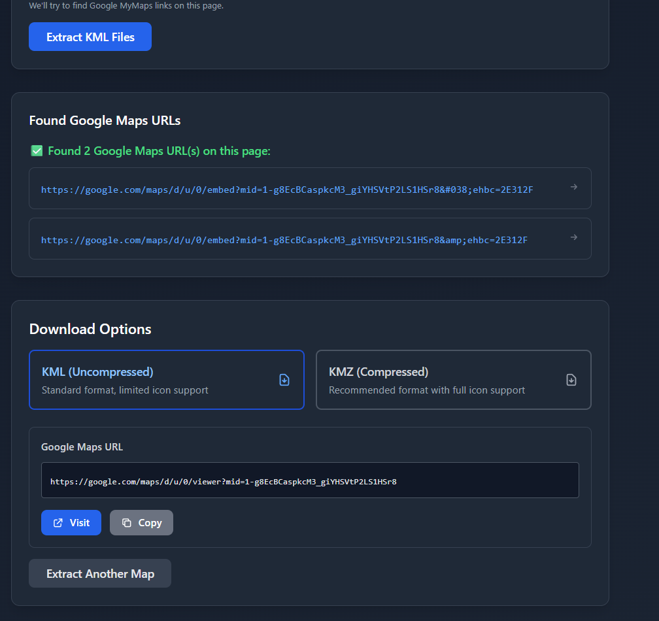The height and width of the screenshot is (621, 659).
Task: Click the download icon in the KML card
Action: coord(284,380)
